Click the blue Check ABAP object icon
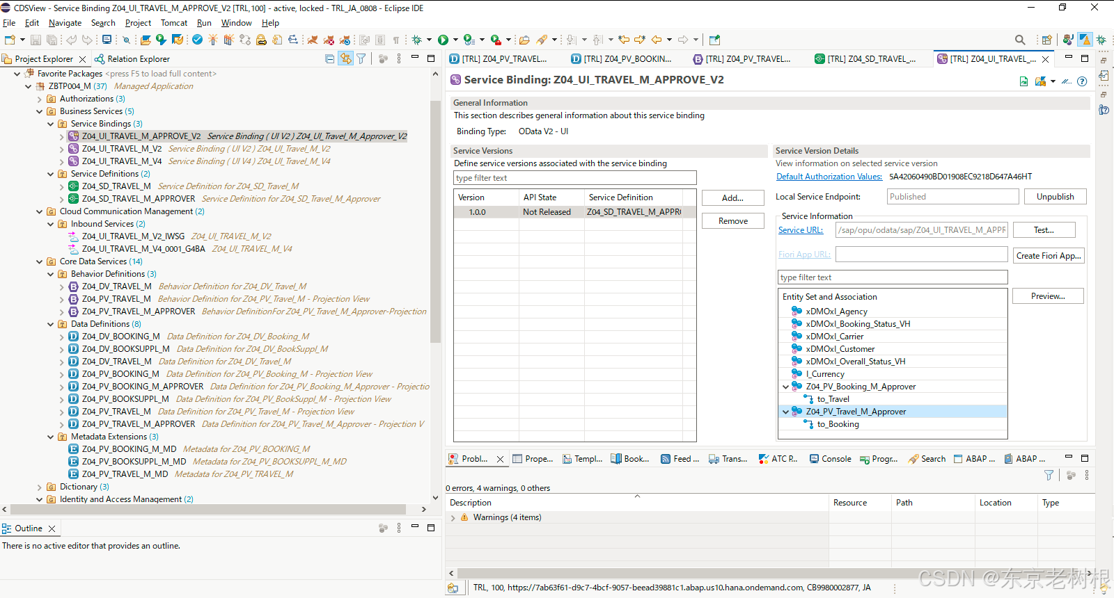Viewport: 1114px width, 598px height. (197, 40)
